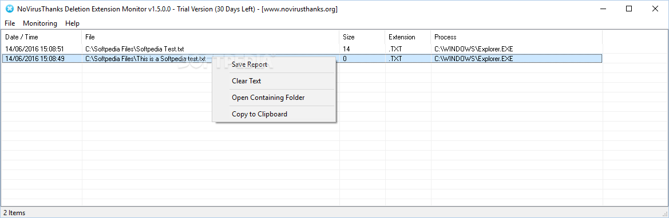The height and width of the screenshot is (218, 669).
Task: Open the Help menu
Action: pos(72,23)
